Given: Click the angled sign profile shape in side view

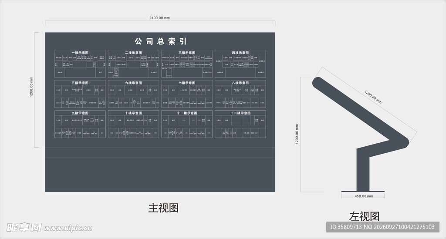Looking at the screenshot, I should coord(361,134).
